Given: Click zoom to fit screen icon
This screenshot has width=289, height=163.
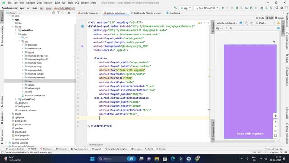Looking at the screenshot, I should tap(275, 136).
